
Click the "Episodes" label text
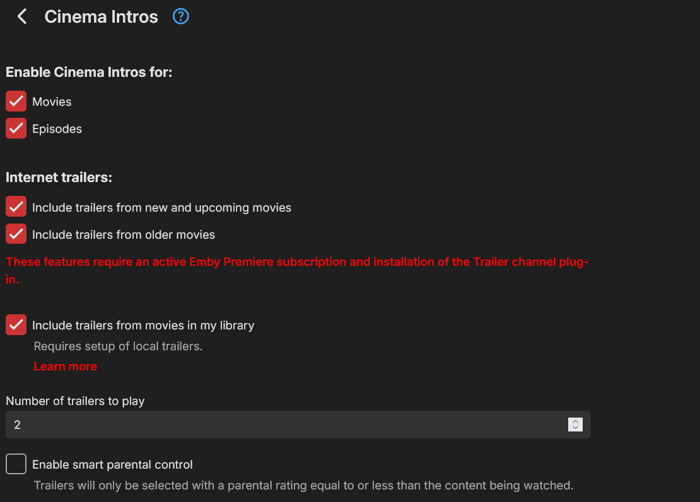(x=57, y=129)
